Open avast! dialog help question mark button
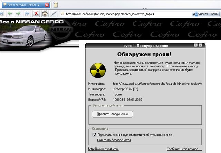The width and height of the screenshot is (221, 153). pyautogui.click(x=195, y=45)
